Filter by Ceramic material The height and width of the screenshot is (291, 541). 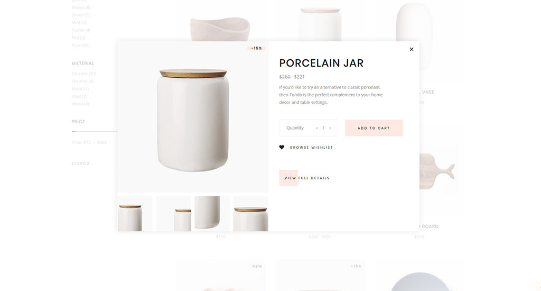pos(83,74)
